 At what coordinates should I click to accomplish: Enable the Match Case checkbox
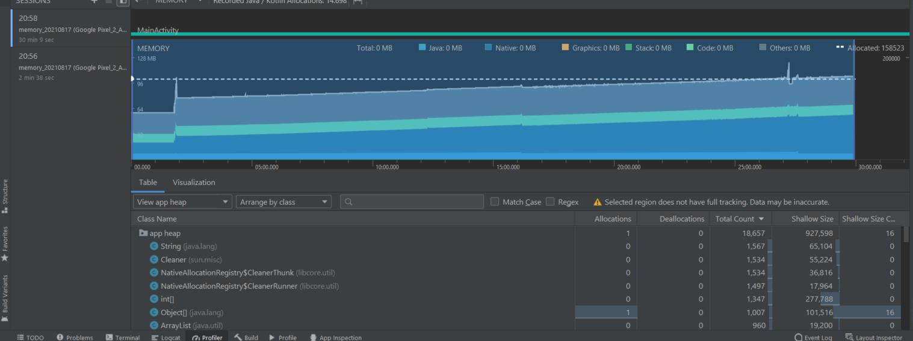tap(495, 202)
